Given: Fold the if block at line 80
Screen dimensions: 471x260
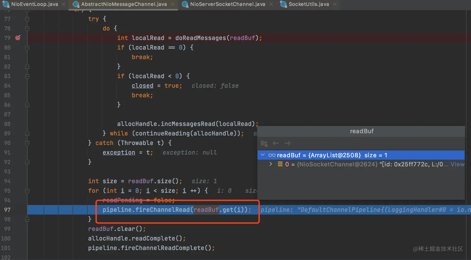Looking at the screenshot, I should click(x=27, y=48).
